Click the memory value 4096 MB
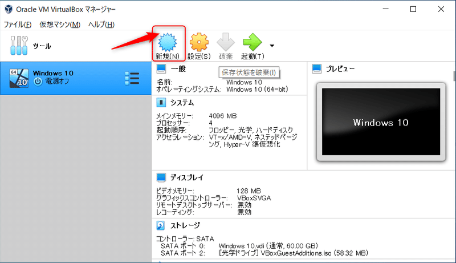 click(x=223, y=116)
